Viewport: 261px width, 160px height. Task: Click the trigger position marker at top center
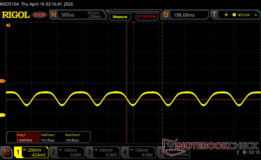coord(133,23)
